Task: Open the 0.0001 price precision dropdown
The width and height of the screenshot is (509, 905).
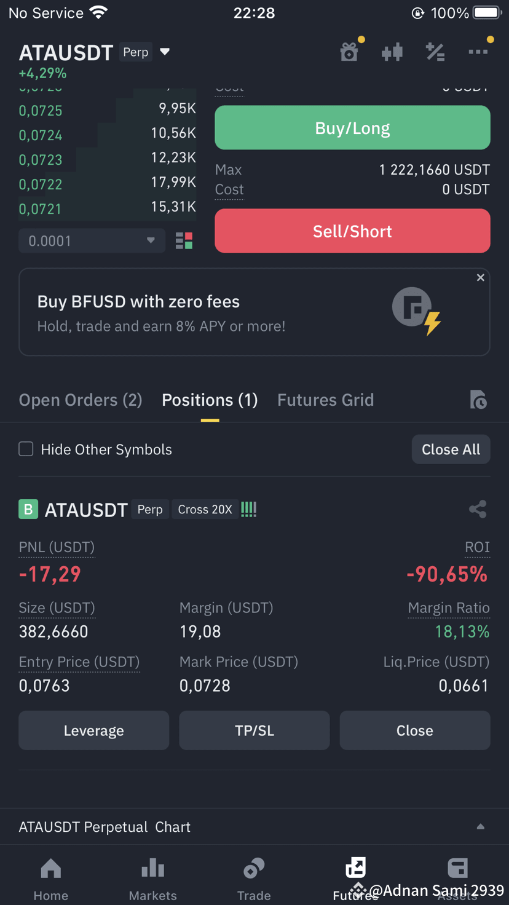Action: pos(92,241)
